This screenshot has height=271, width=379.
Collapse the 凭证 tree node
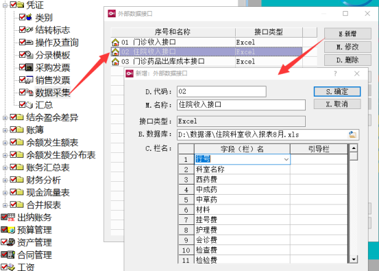pyautogui.click(x=5, y=5)
